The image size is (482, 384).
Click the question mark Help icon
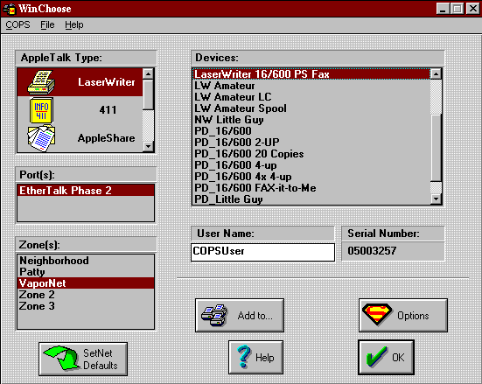pyautogui.click(x=244, y=357)
